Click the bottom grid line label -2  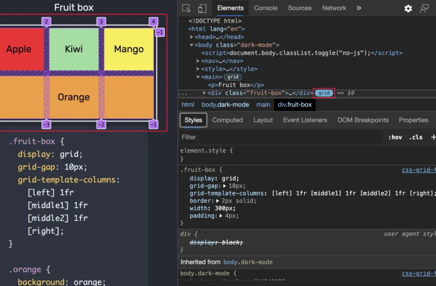pos(101,124)
